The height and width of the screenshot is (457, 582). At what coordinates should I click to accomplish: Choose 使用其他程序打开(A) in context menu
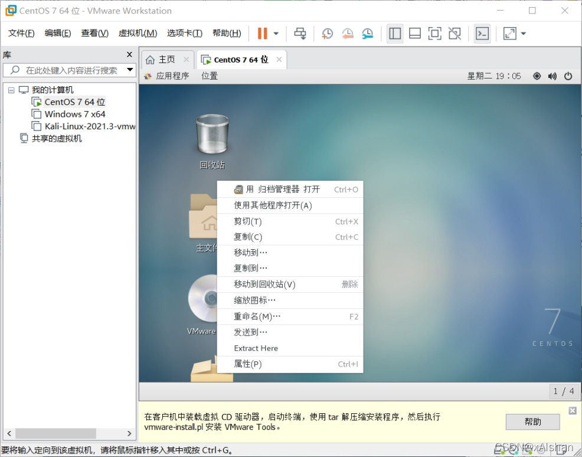(290, 205)
